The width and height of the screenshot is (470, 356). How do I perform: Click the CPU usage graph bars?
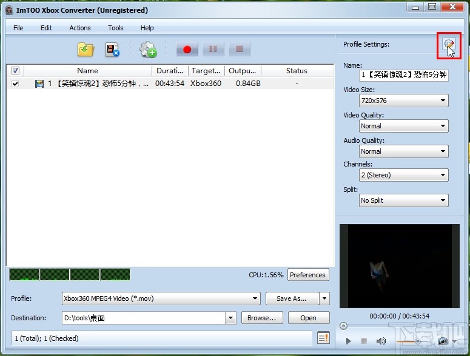70,275
